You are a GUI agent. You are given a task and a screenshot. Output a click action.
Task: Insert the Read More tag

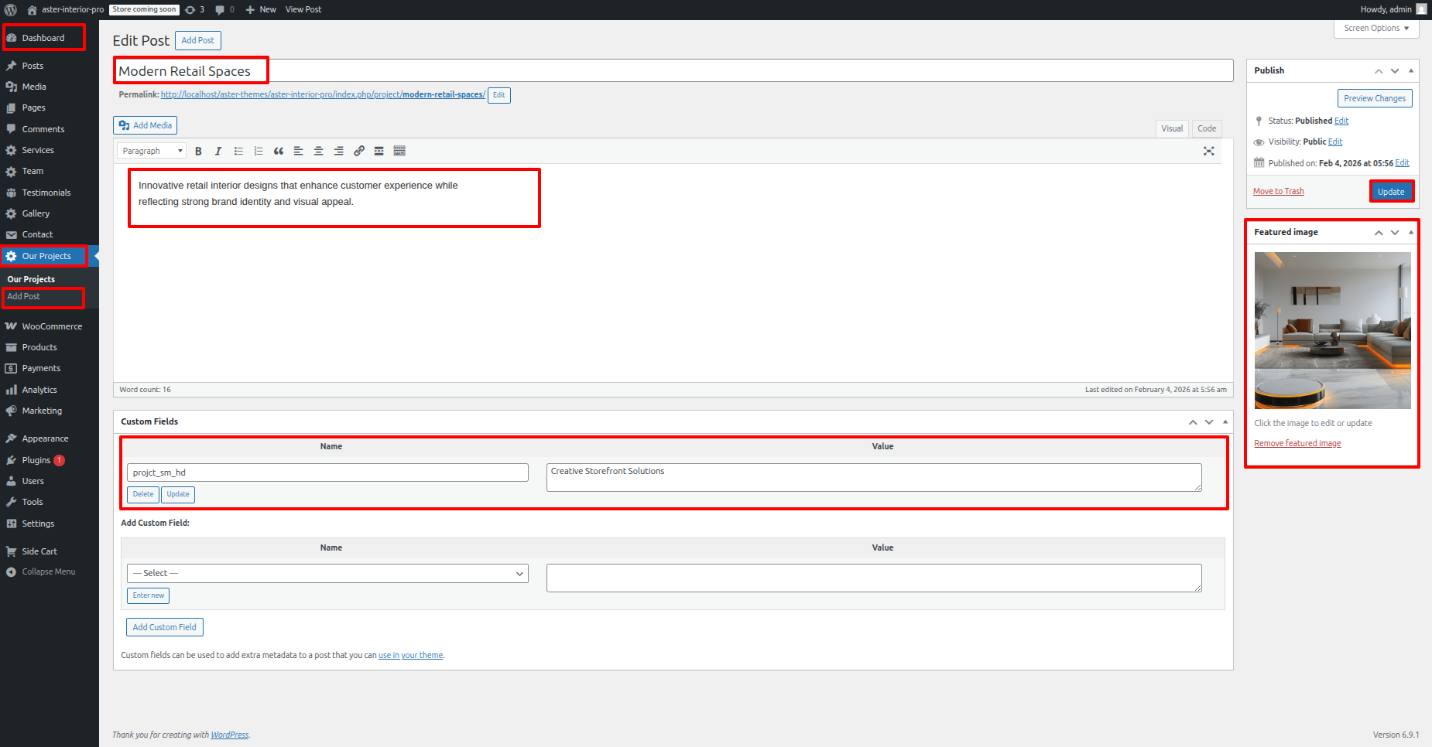click(x=379, y=152)
